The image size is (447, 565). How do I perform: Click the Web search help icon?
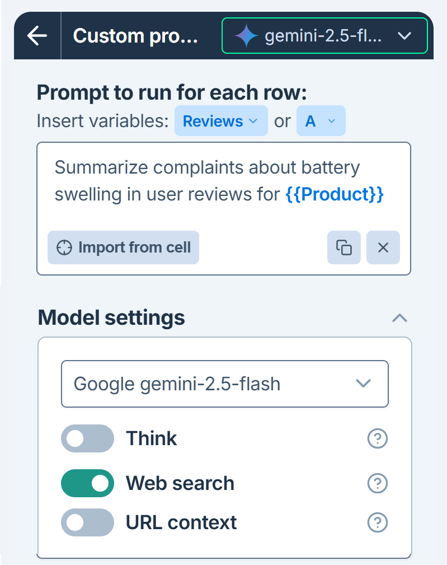coord(378,483)
